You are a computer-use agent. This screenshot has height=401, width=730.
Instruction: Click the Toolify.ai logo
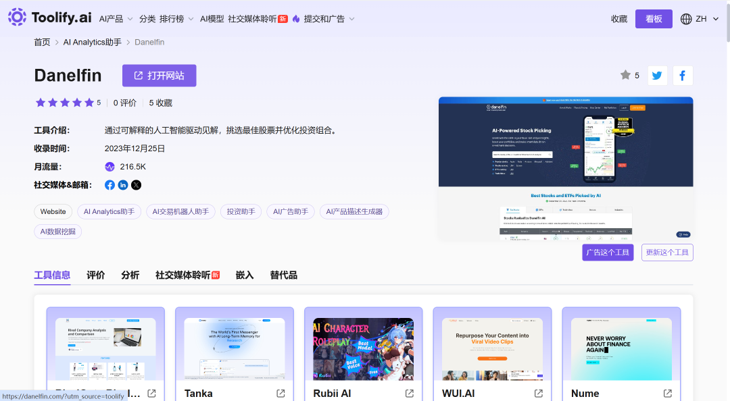[x=49, y=18]
